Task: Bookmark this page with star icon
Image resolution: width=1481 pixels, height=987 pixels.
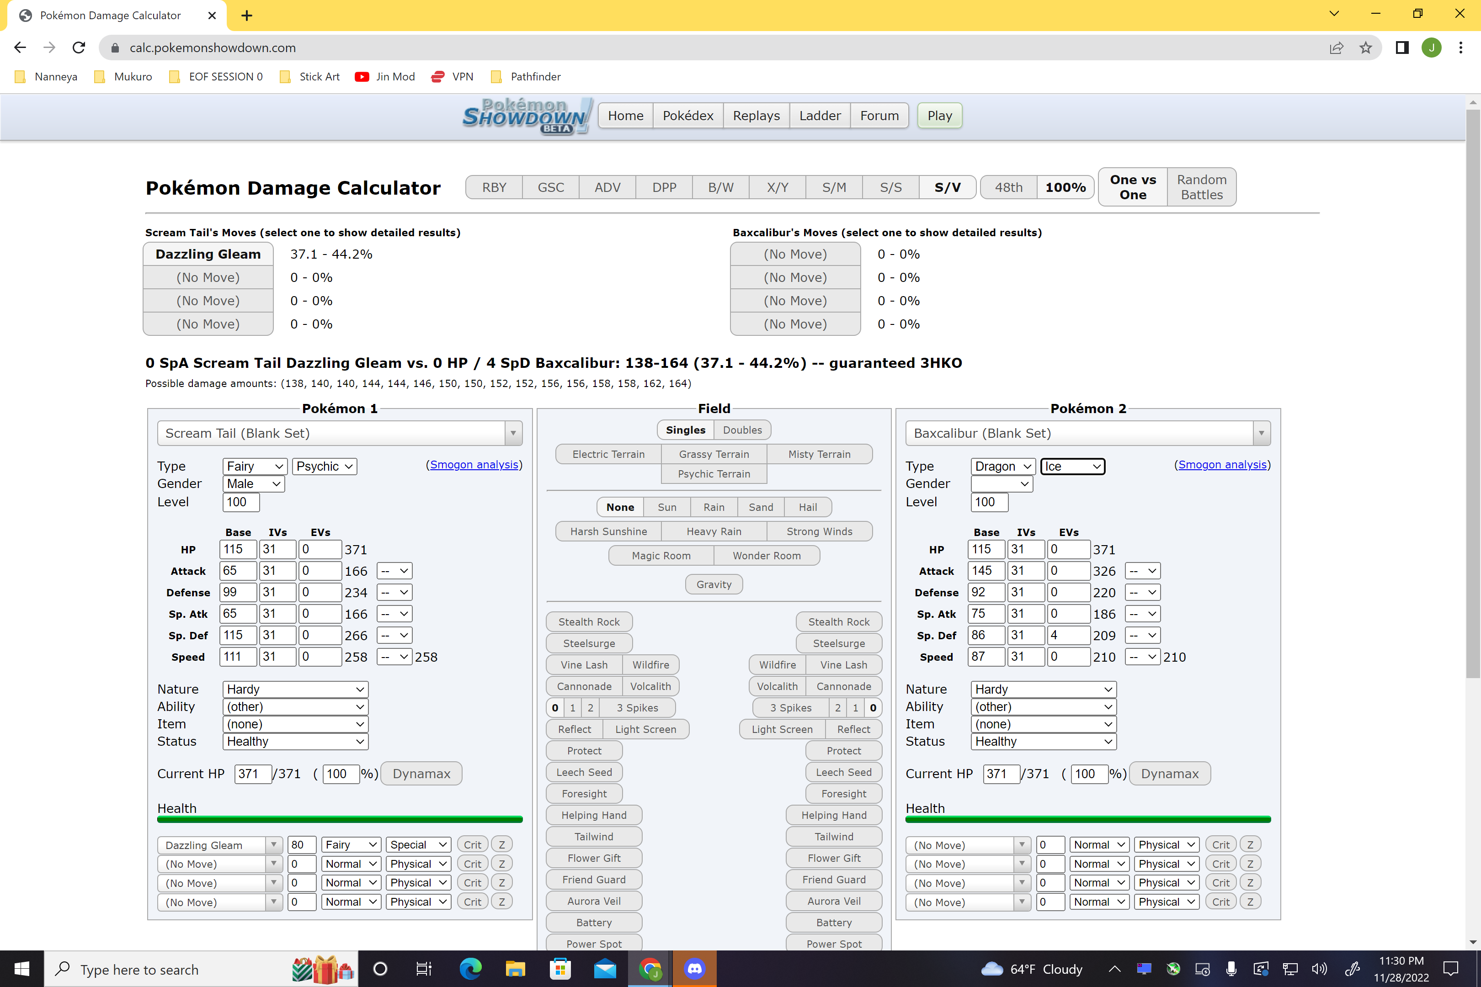Action: coord(1365,48)
